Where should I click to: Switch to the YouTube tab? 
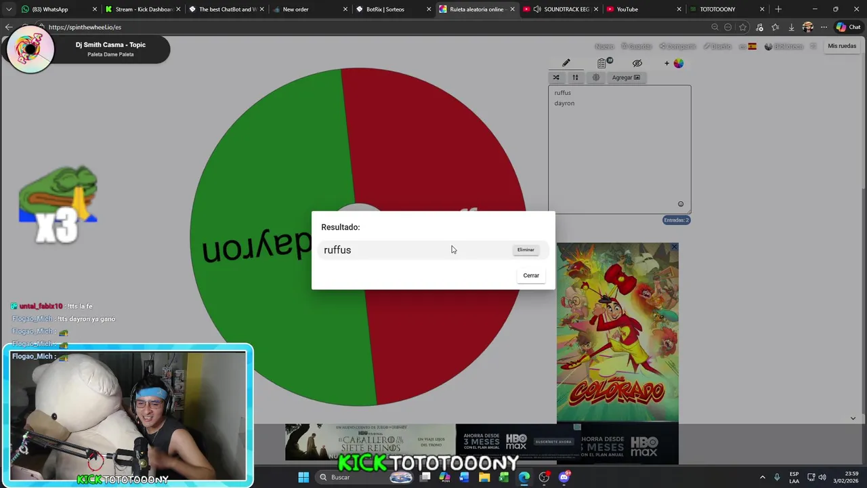tap(643, 9)
